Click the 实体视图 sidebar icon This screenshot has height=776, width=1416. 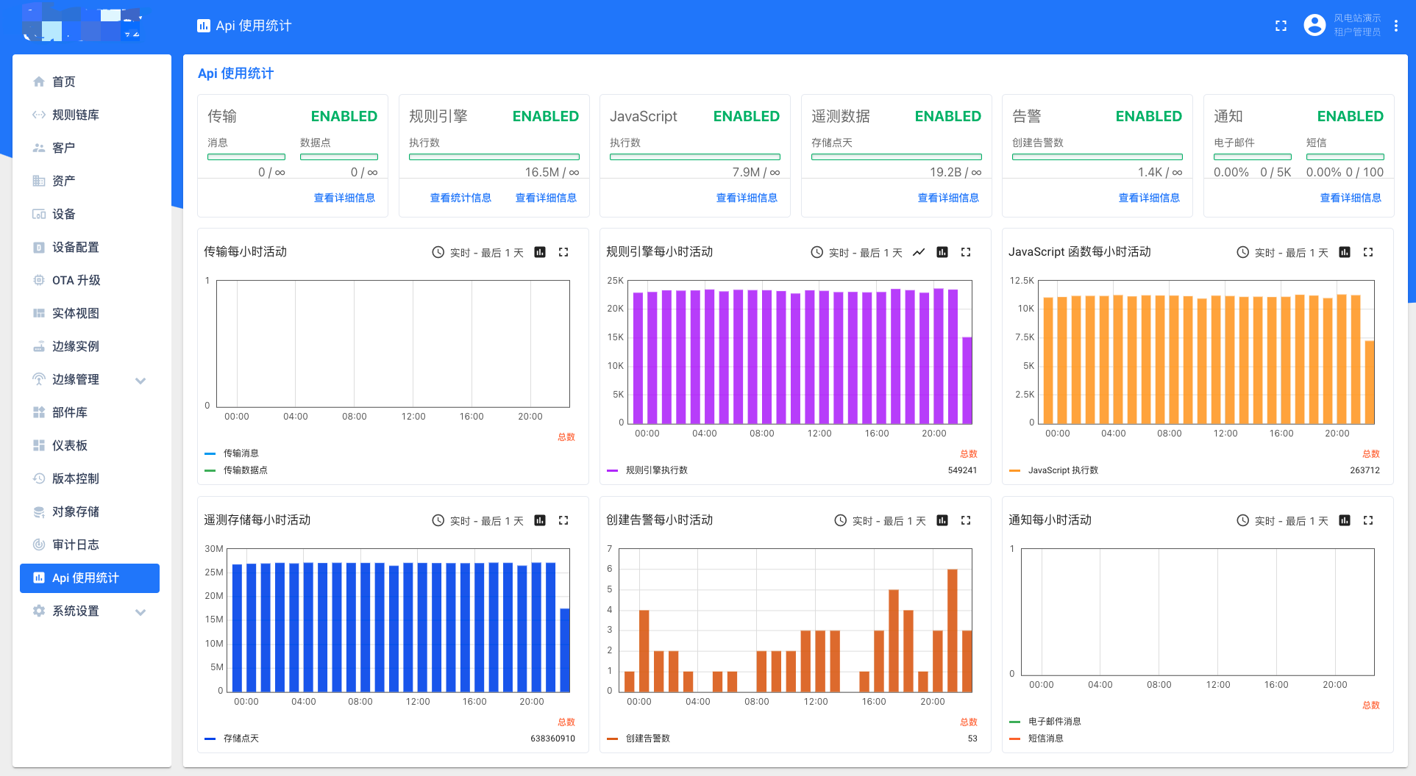(x=39, y=313)
